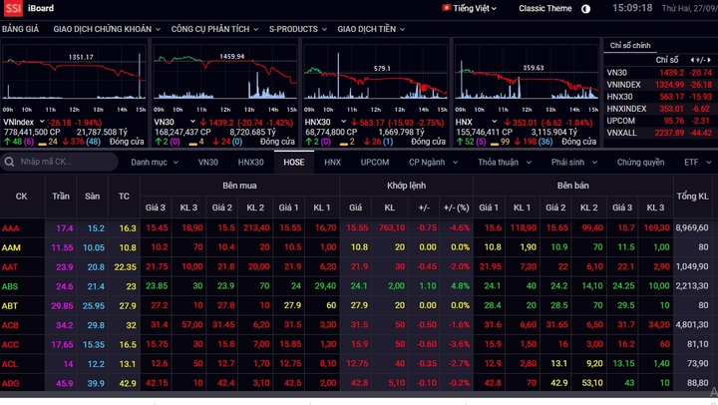Open the S-Products menu
The image size is (718, 405).
tap(298, 30)
